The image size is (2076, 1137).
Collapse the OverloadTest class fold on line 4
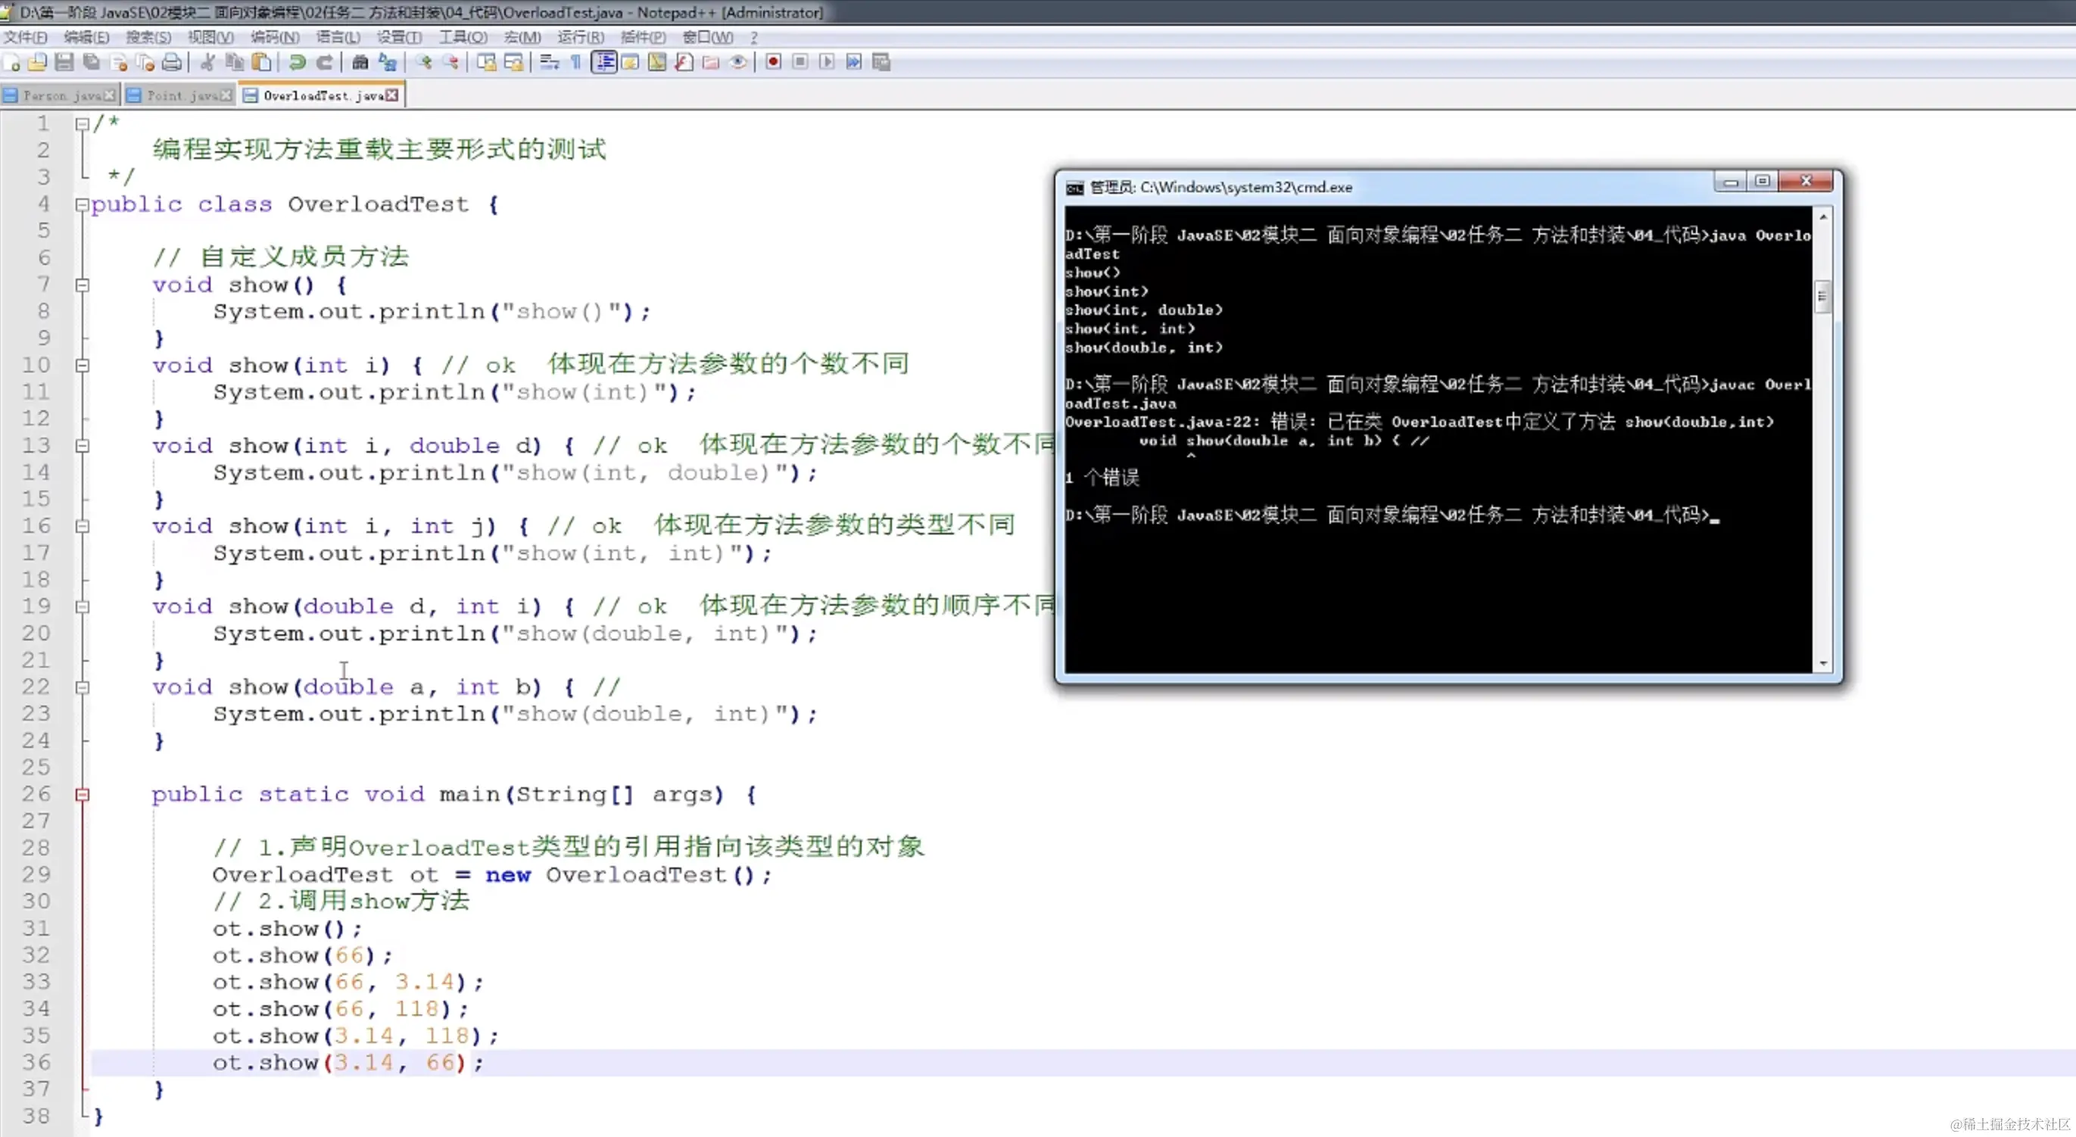pyautogui.click(x=82, y=204)
